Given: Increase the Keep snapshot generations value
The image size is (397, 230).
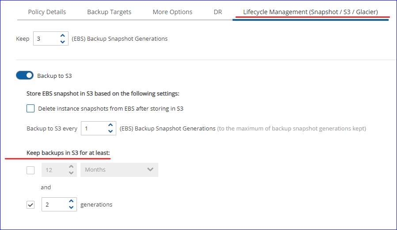Looking at the screenshot, I should click(x=62, y=35).
